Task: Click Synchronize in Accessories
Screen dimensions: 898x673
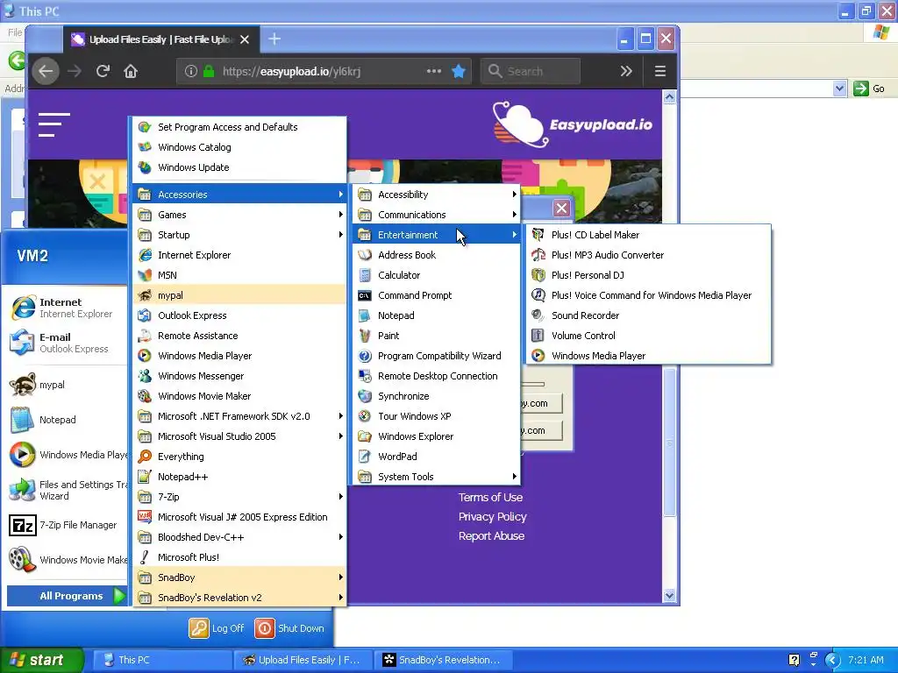Action: 437,396
